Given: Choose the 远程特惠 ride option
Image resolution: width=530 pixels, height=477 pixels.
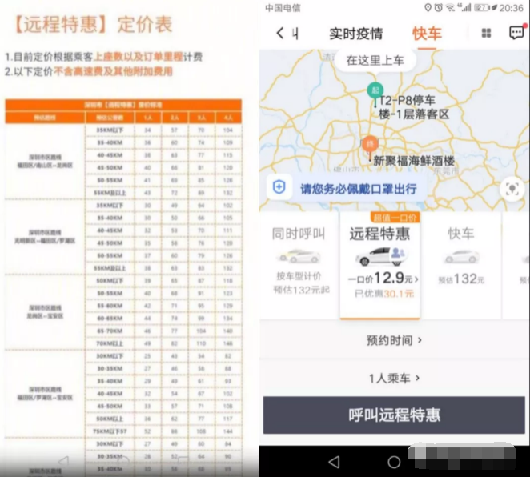Looking at the screenshot, I should [x=380, y=265].
